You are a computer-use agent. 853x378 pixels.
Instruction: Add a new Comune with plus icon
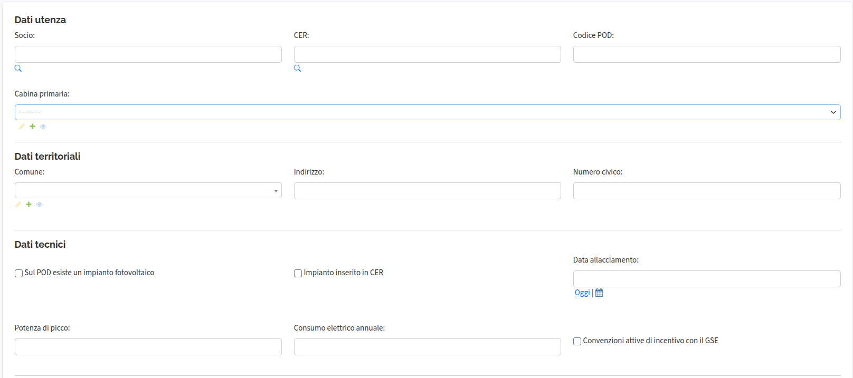tap(29, 205)
